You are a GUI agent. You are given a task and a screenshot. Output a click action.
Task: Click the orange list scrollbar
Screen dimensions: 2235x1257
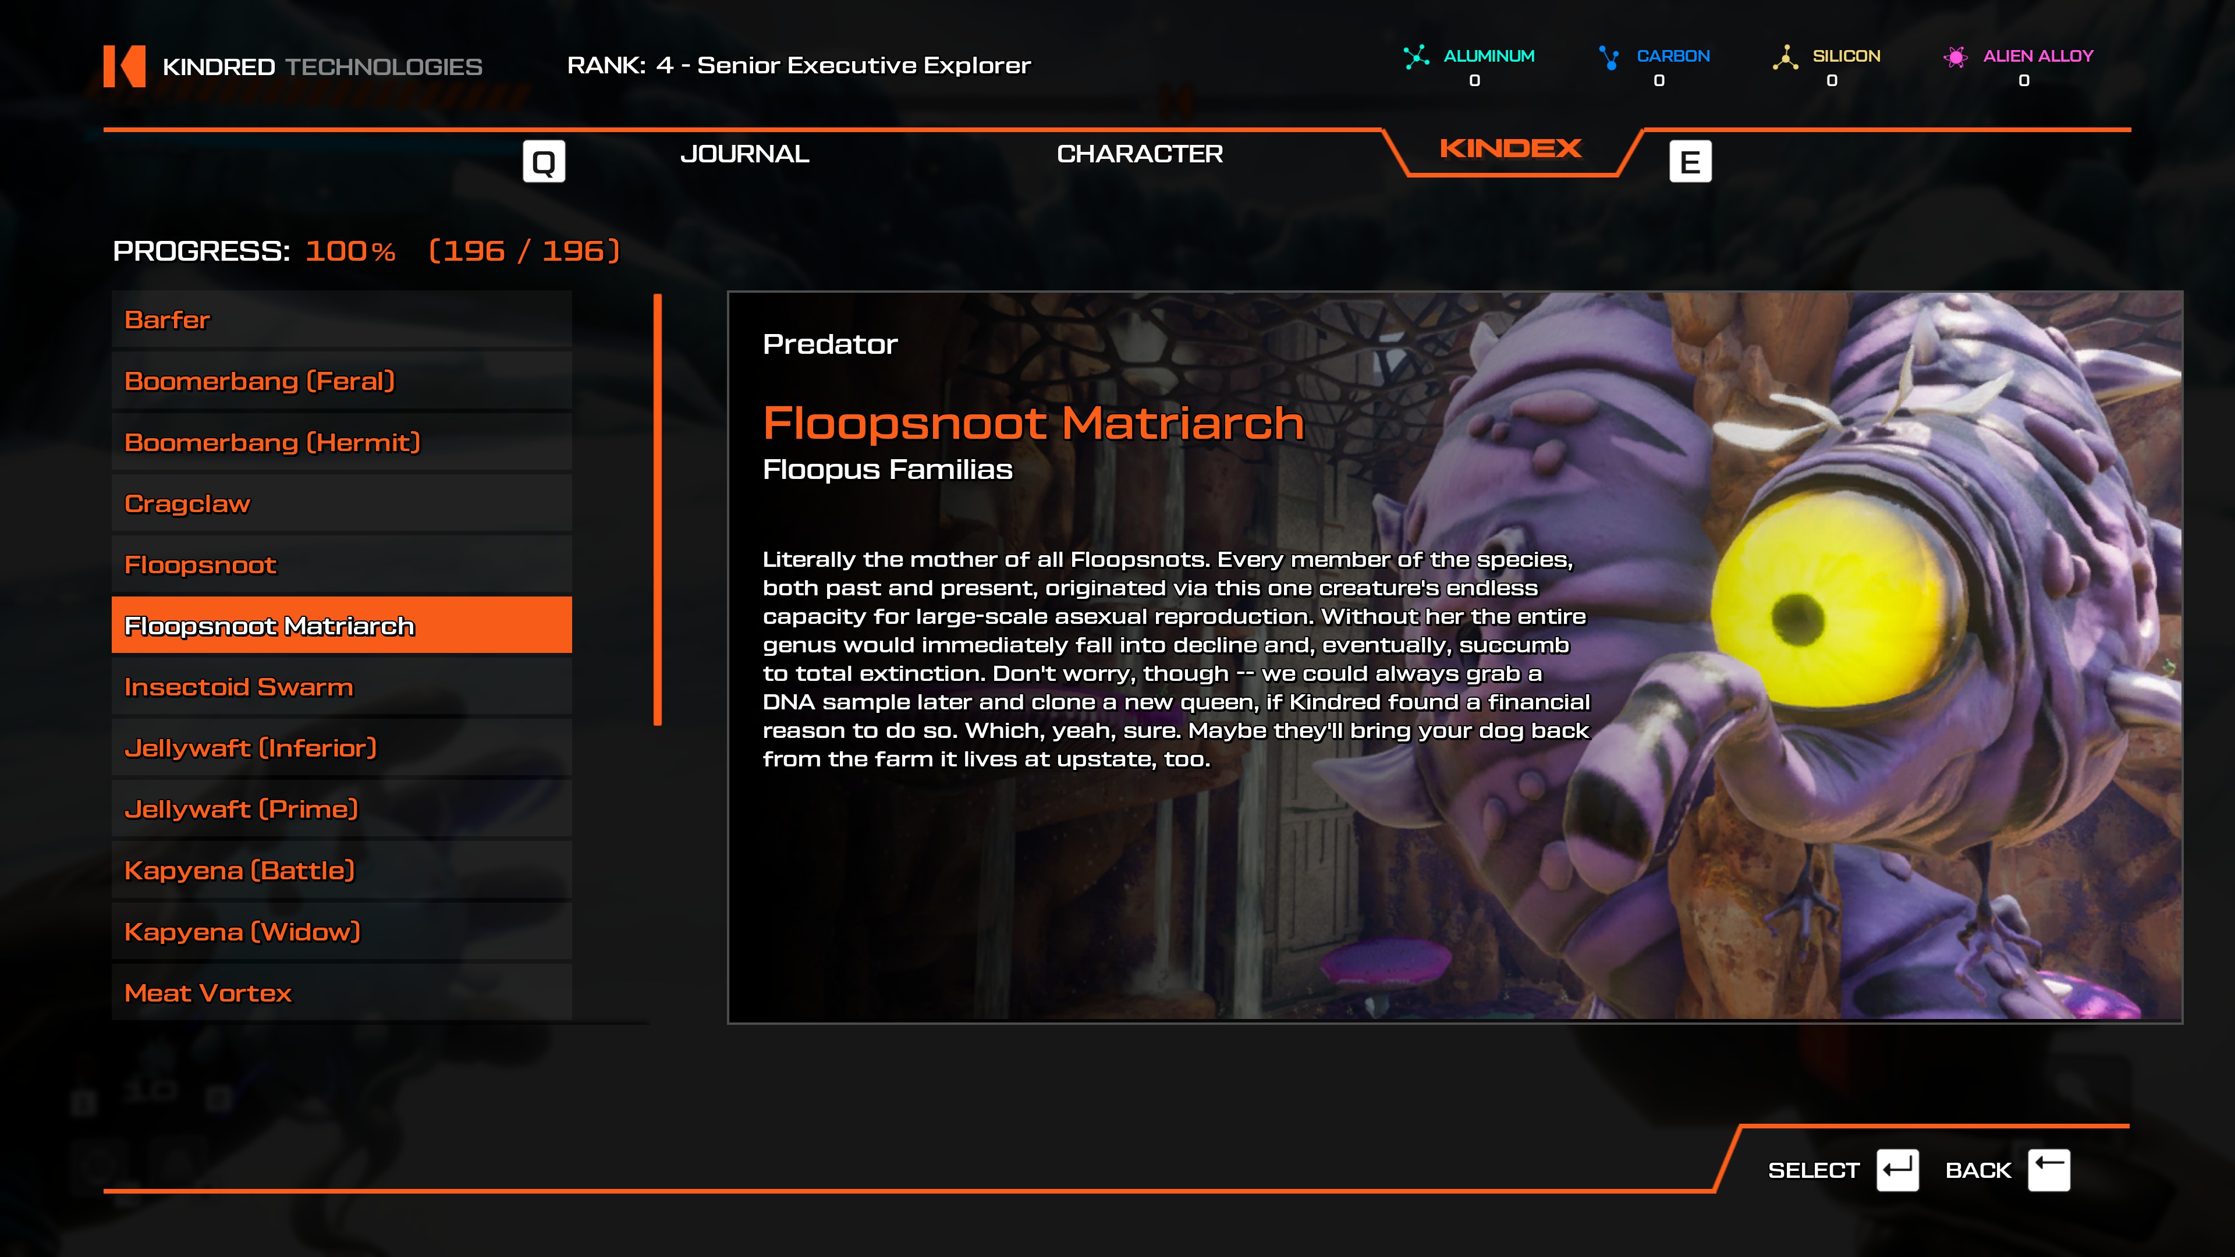click(658, 510)
